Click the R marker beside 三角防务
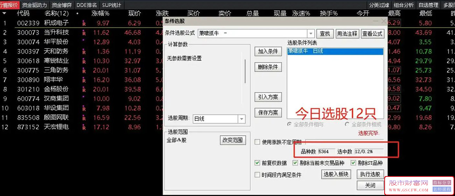The width and height of the screenshot is (455, 196). pos(84,71)
